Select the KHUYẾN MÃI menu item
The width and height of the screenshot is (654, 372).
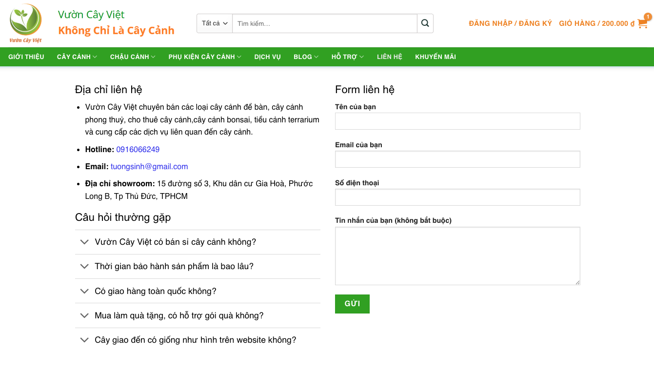(435, 57)
